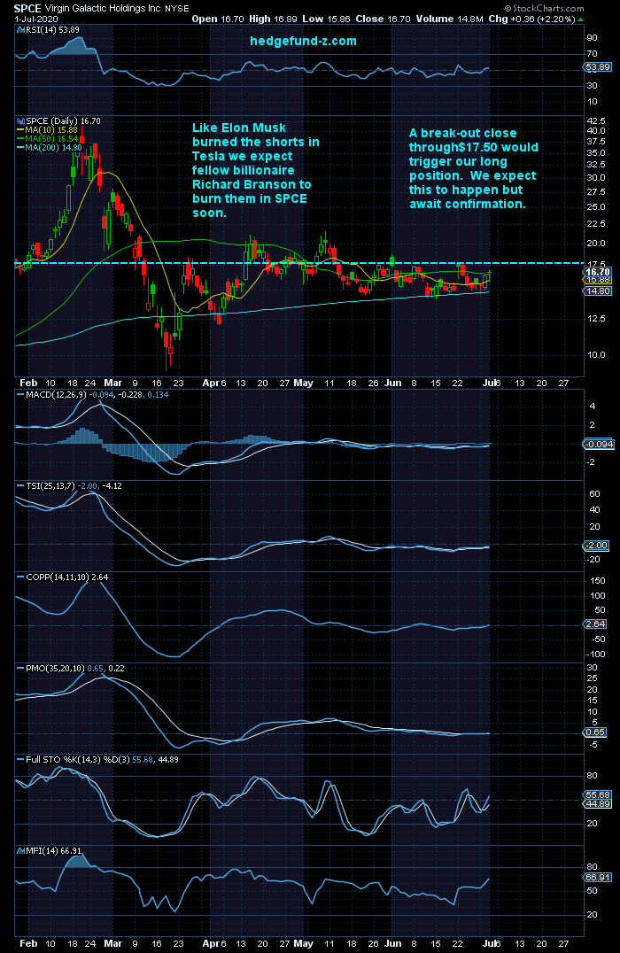Click the dashed cyan 17.5 resistance line
The height and width of the screenshot is (953, 620).
(x=298, y=263)
